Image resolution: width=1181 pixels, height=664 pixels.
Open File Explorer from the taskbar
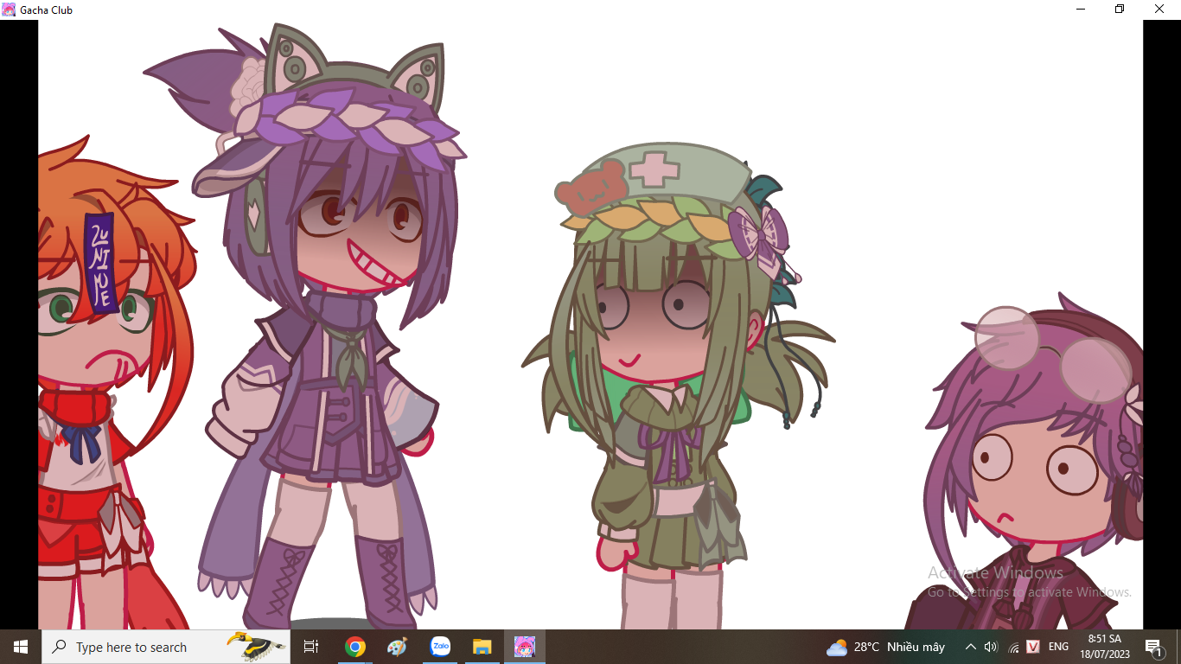(482, 647)
